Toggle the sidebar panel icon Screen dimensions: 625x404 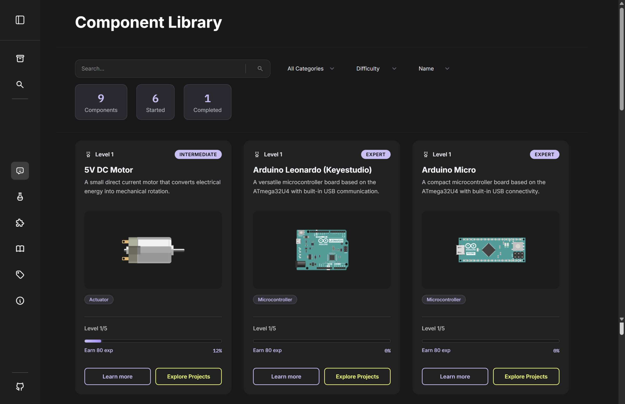[x=20, y=20]
